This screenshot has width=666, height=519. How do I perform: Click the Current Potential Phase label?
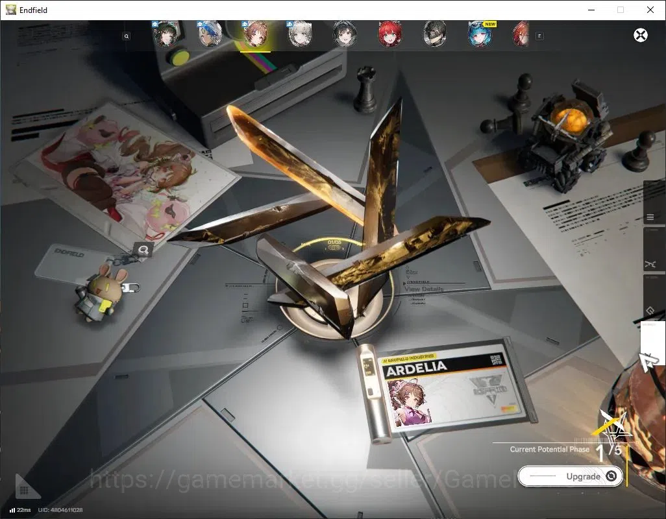(x=550, y=449)
